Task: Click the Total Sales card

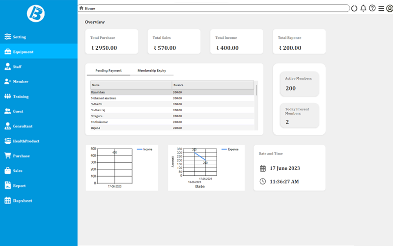Action: click(x=174, y=41)
